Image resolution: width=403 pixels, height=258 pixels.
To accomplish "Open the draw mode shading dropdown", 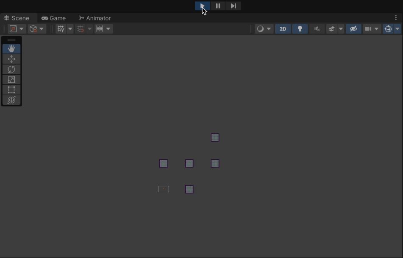I will [269, 29].
